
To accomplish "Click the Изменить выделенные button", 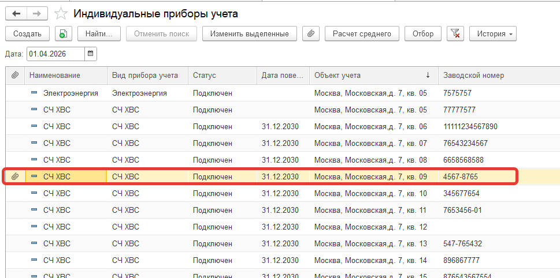I will 249,34.
